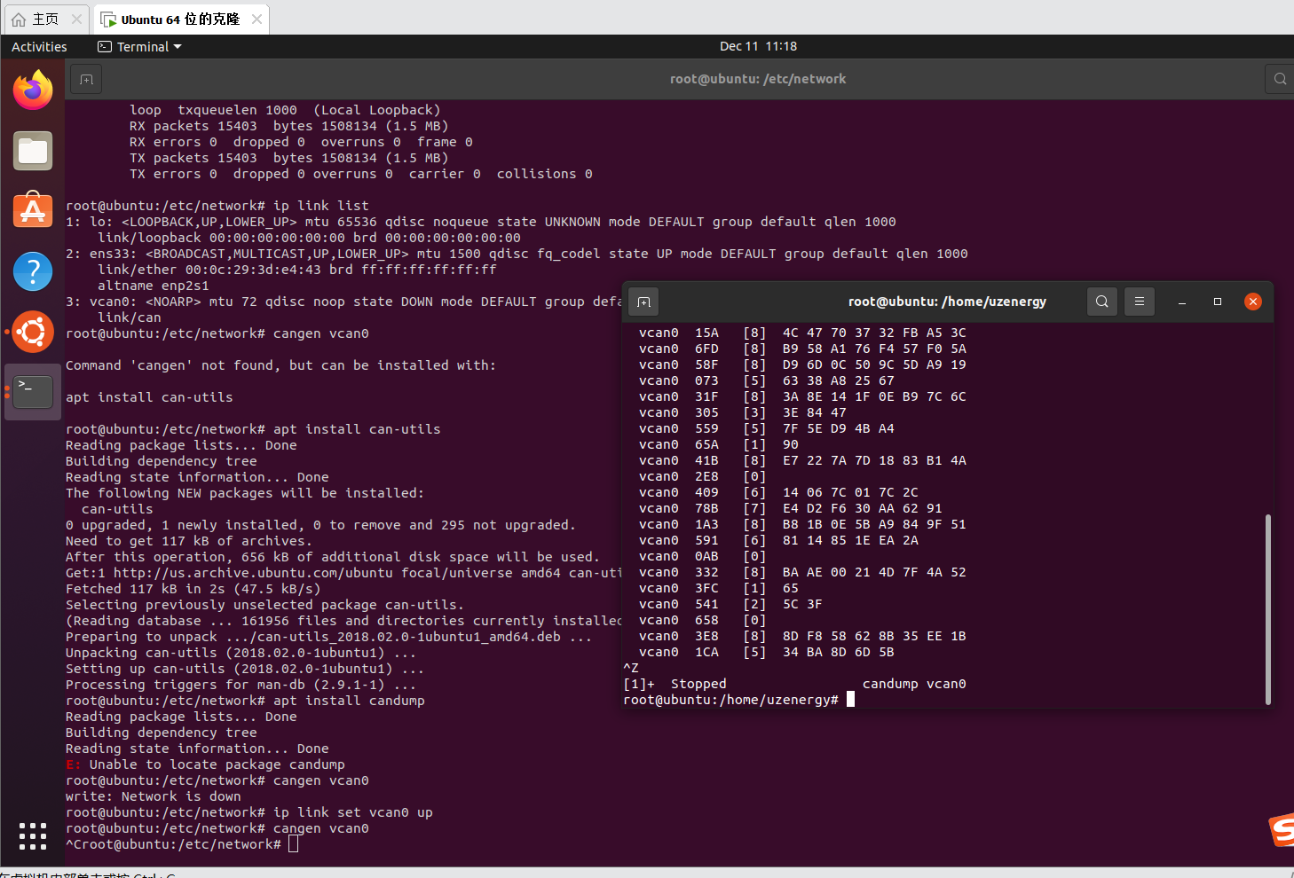Open new tab in uzenergy terminal
Viewport: 1294px width, 878px height.
tap(643, 302)
